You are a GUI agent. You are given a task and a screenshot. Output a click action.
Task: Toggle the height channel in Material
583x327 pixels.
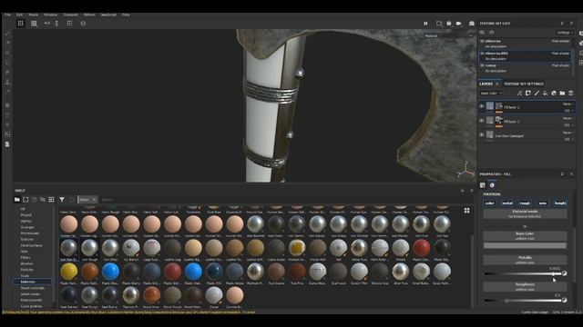tap(560, 203)
